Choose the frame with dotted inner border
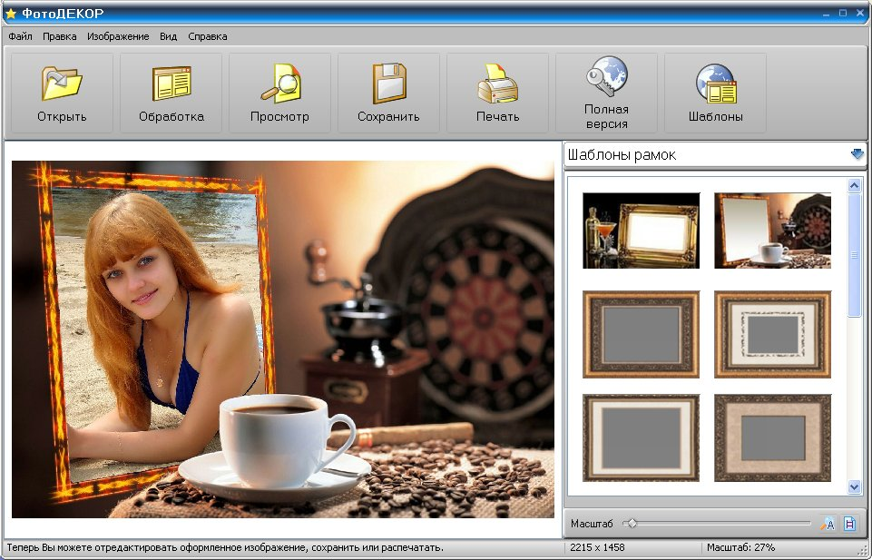The height and width of the screenshot is (560, 872). pos(772,334)
